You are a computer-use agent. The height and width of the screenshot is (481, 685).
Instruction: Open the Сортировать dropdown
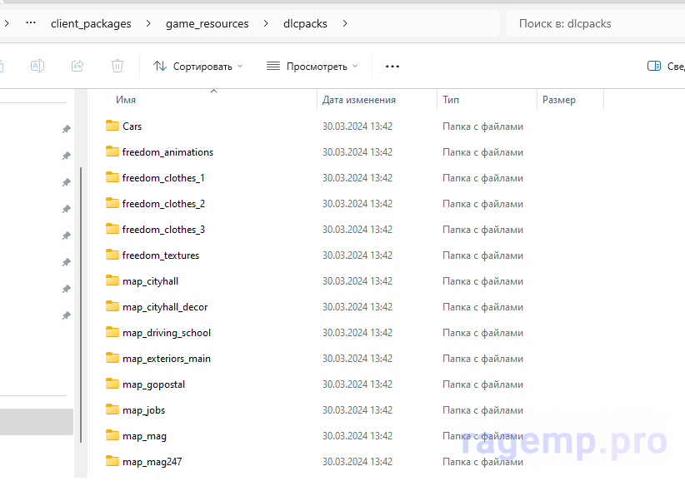(x=197, y=66)
